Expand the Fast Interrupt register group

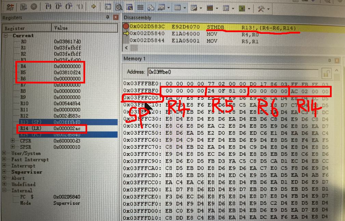tap(4, 159)
